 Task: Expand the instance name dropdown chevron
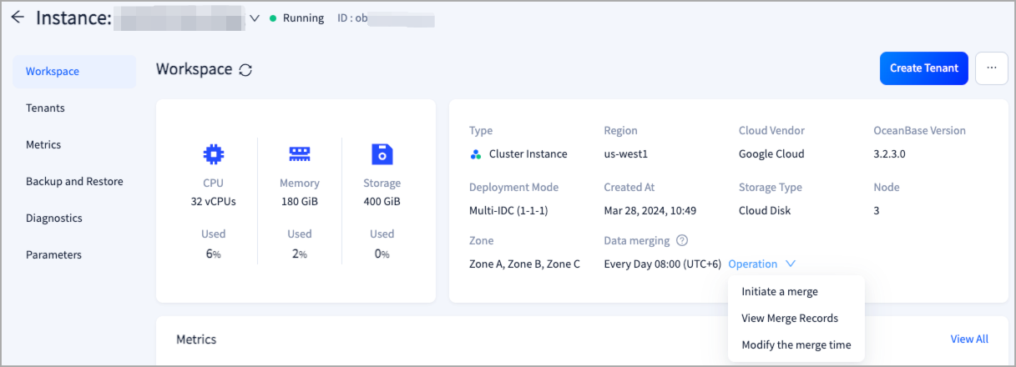coord(255,18)
